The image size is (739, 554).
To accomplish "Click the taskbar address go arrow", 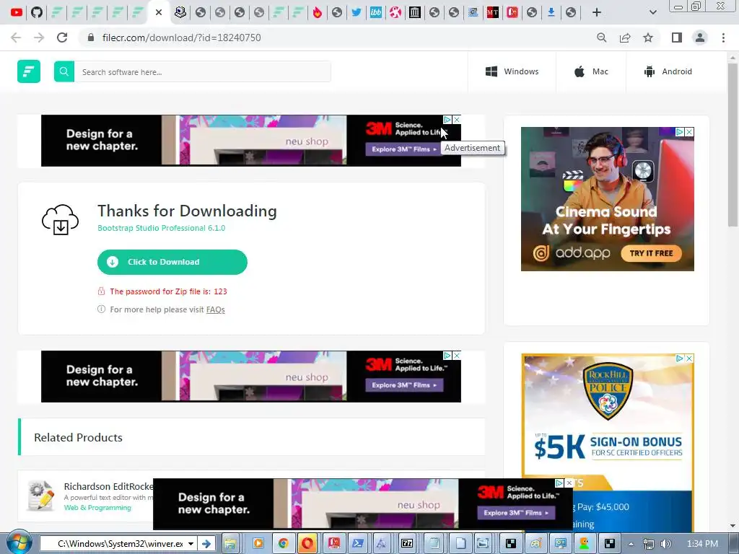I will (x=206, y=544).
